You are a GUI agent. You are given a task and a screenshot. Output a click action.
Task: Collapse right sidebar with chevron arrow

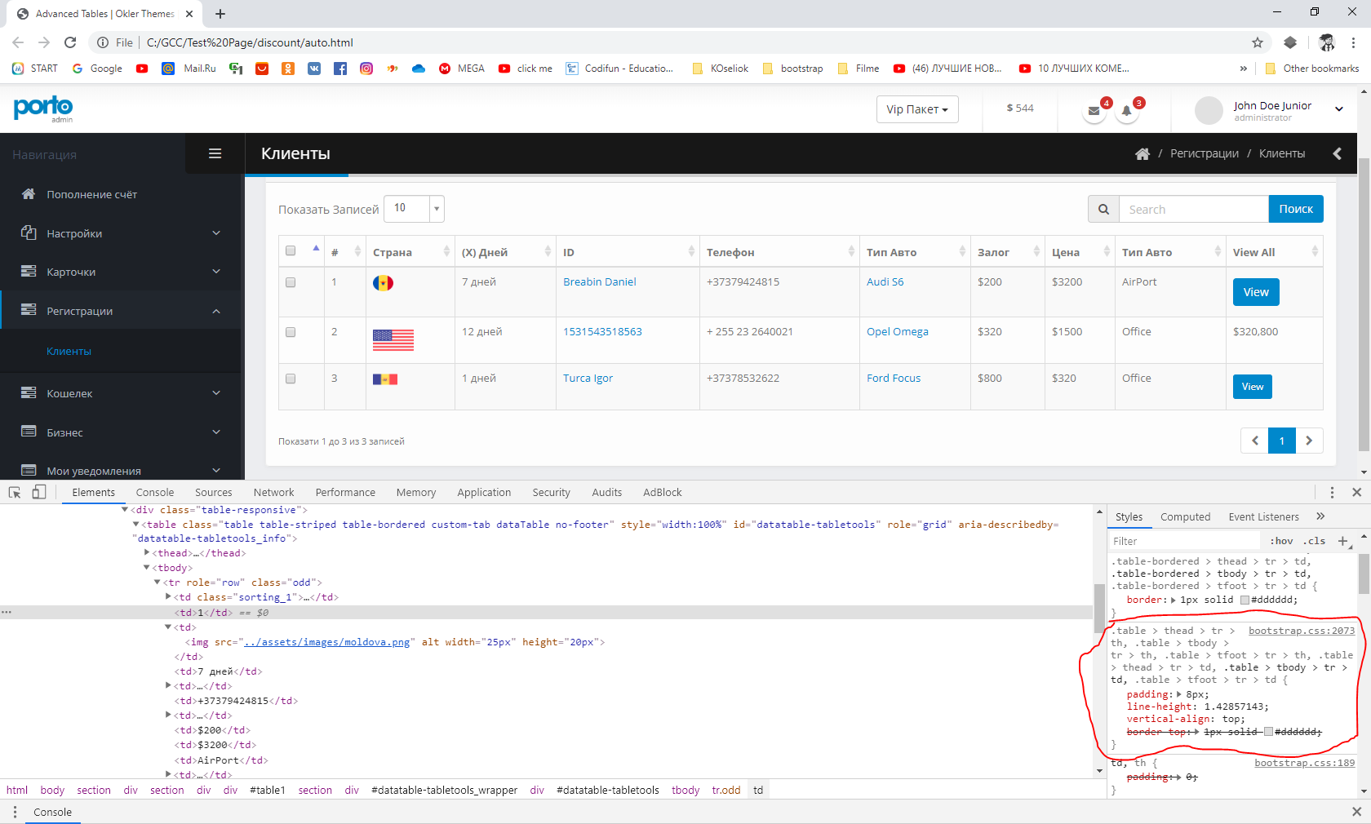pyautogui.click(x=1337, y=153)
